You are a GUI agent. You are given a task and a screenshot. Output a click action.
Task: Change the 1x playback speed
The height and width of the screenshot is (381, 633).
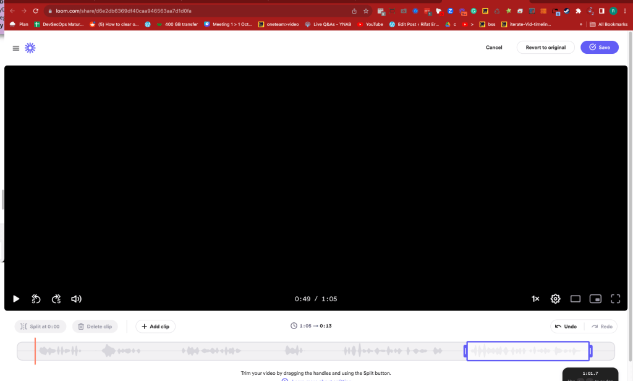[x=535, y=299]
